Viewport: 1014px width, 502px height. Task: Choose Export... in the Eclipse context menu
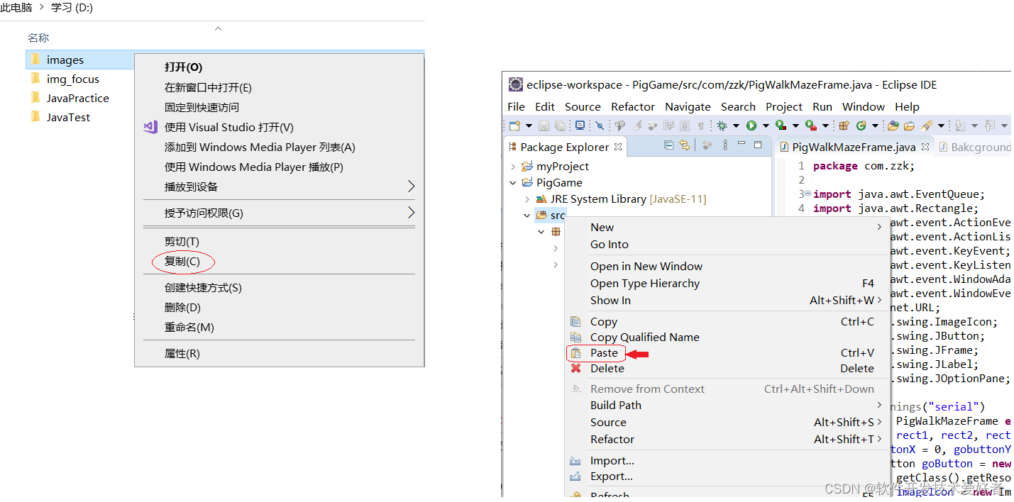click(727, 476)
